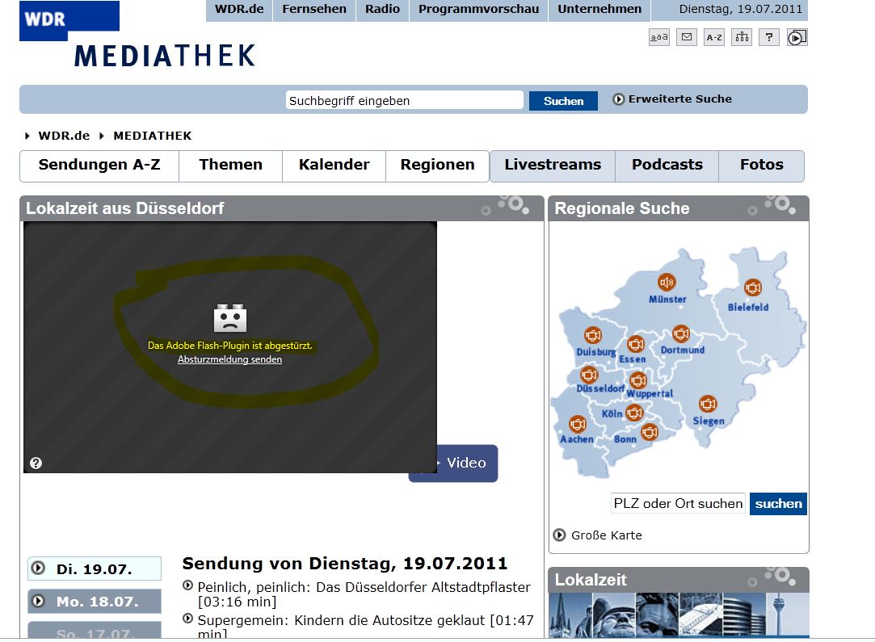This screenshot has height=642, width=875.
Task: Click the 'Suchbegriff eingeben' search field
Action: (405, 101)
